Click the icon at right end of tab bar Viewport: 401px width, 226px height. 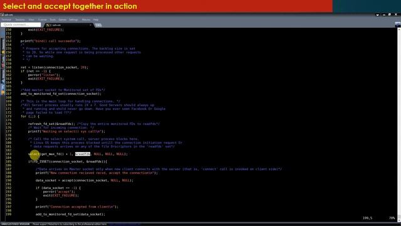398,24
